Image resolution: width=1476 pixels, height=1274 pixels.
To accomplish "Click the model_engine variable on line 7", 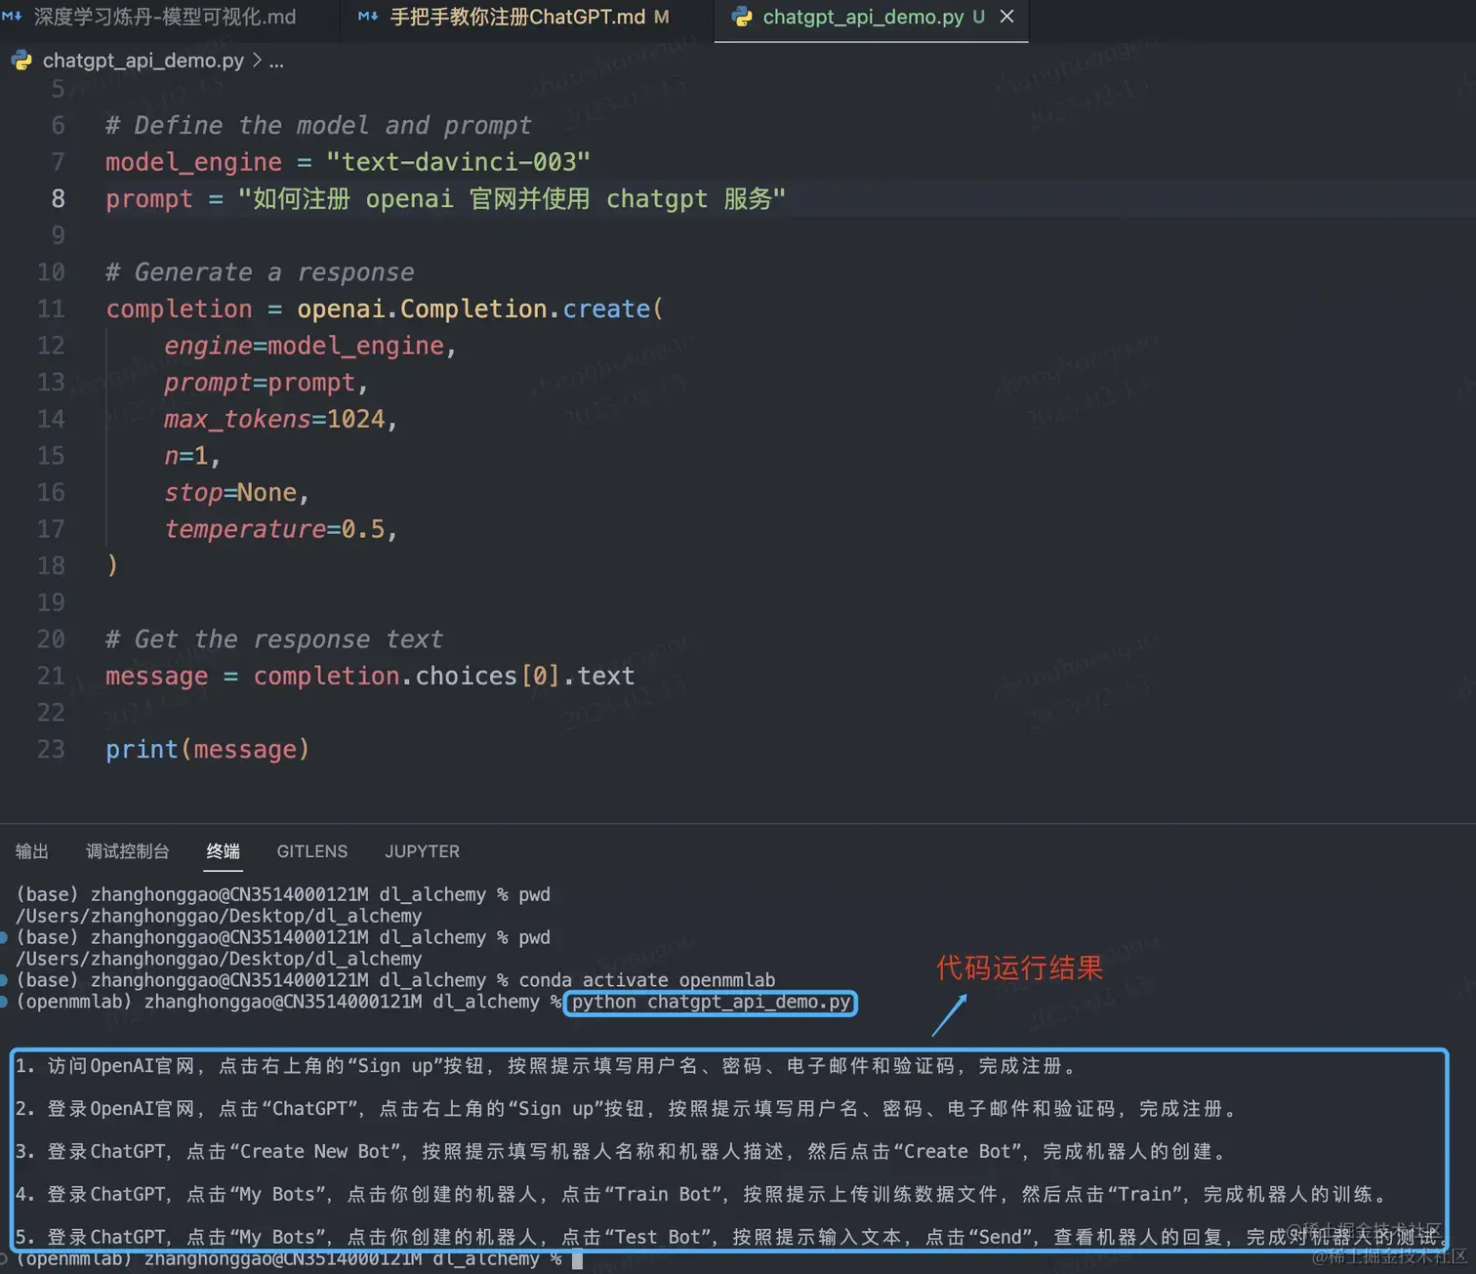I will pos(193,162).
